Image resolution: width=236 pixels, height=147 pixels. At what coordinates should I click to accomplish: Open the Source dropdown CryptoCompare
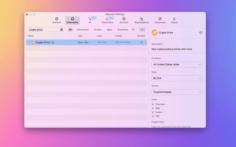click(x=177, y=92)
